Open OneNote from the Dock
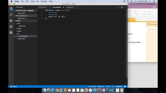This screenshot has height=93, width=166. [103, 90]
